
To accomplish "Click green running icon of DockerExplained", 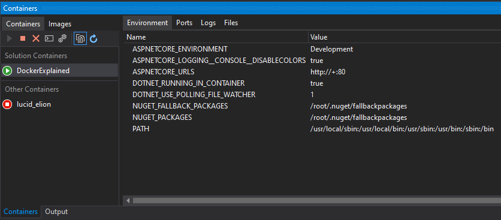I will tap(7, 71).
